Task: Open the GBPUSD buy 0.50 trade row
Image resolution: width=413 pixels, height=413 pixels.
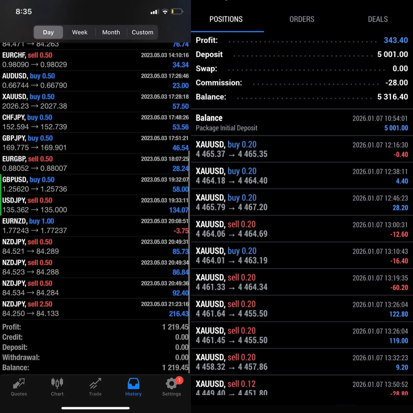Action: (x=96, y=185)
